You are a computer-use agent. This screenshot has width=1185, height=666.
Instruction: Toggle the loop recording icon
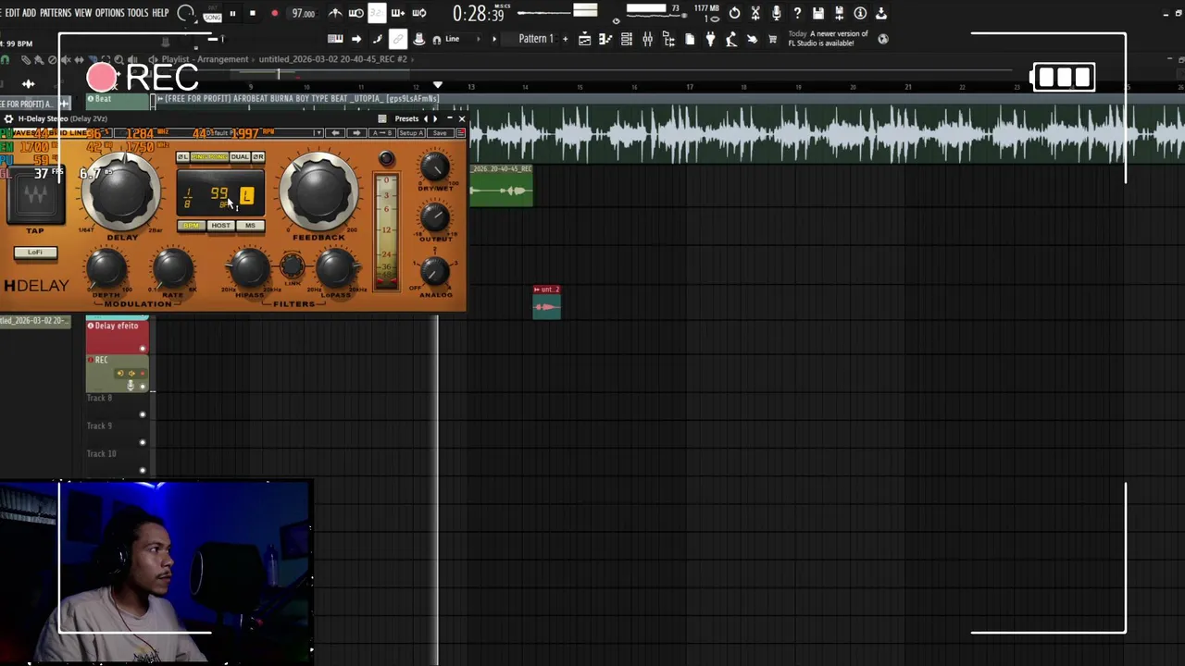click(419, 13)
